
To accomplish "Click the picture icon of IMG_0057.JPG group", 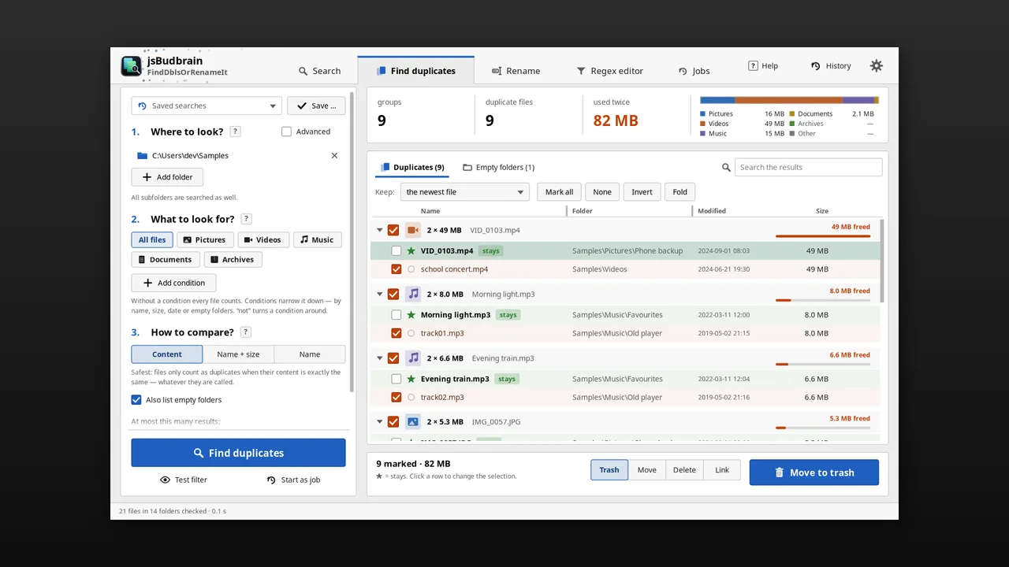I will [x=413, y=422].
